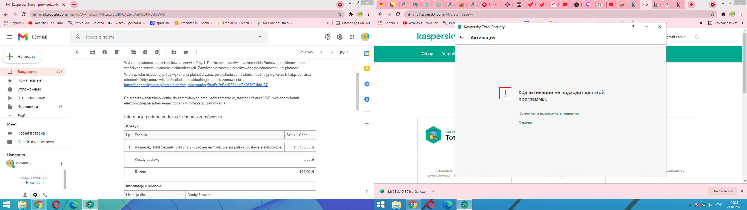Click Показать все downloads button
The height and width of the screenshot is (210, 747).
pos(722,191)
